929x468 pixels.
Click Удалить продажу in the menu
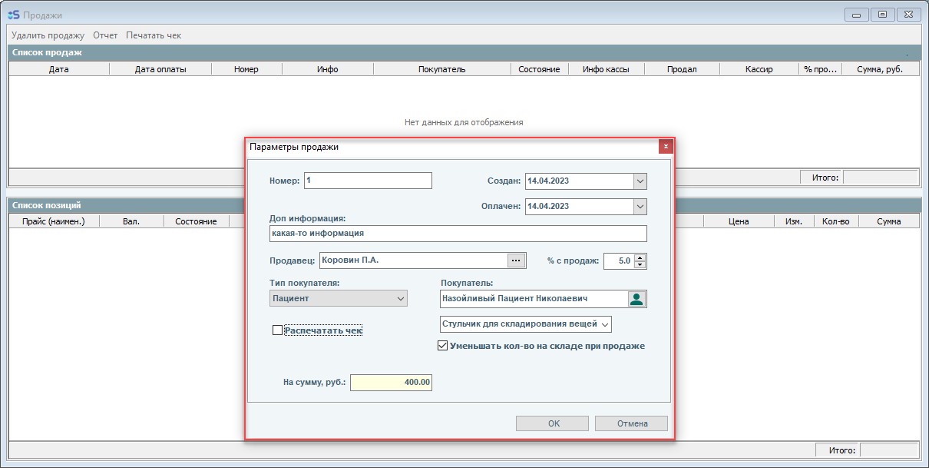tap(48, 35)
